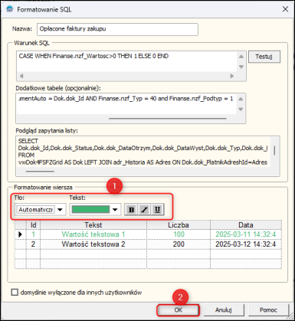Click the Data column header

(x=246, y=225)
